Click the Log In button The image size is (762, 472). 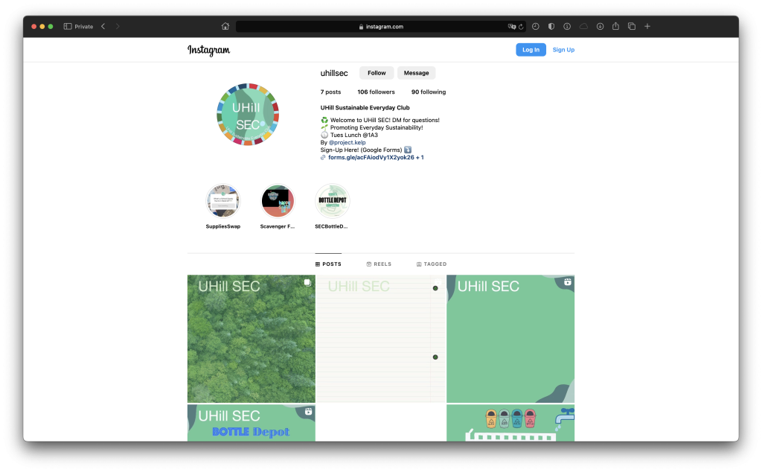coord(531,50)
